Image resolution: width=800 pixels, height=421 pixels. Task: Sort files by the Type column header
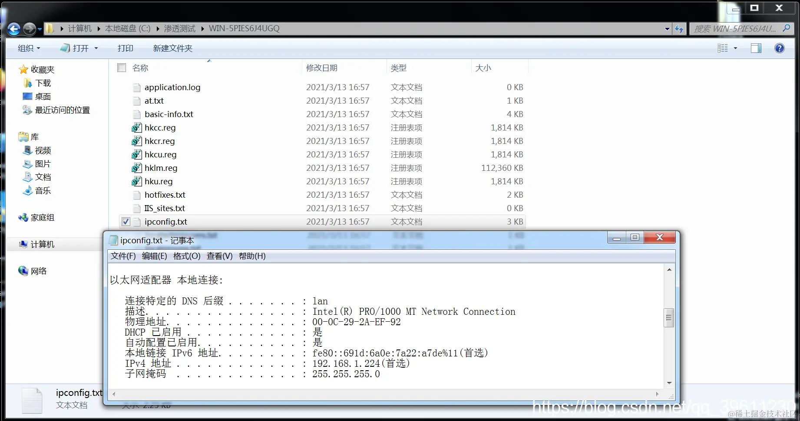(x=399, y=68)
